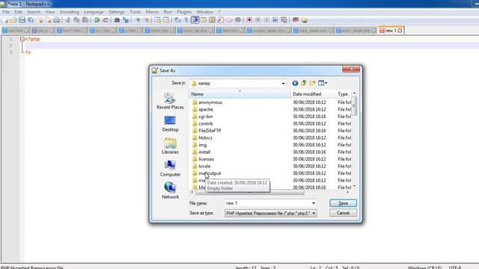Go to Recent Places in sidebar

tap(170, 101)
